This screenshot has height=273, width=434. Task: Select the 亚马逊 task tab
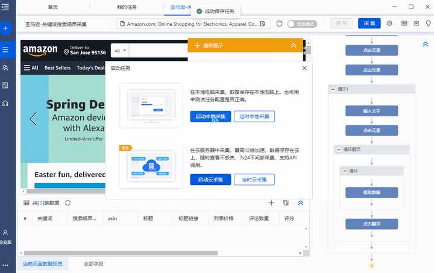tap(180, 7)
